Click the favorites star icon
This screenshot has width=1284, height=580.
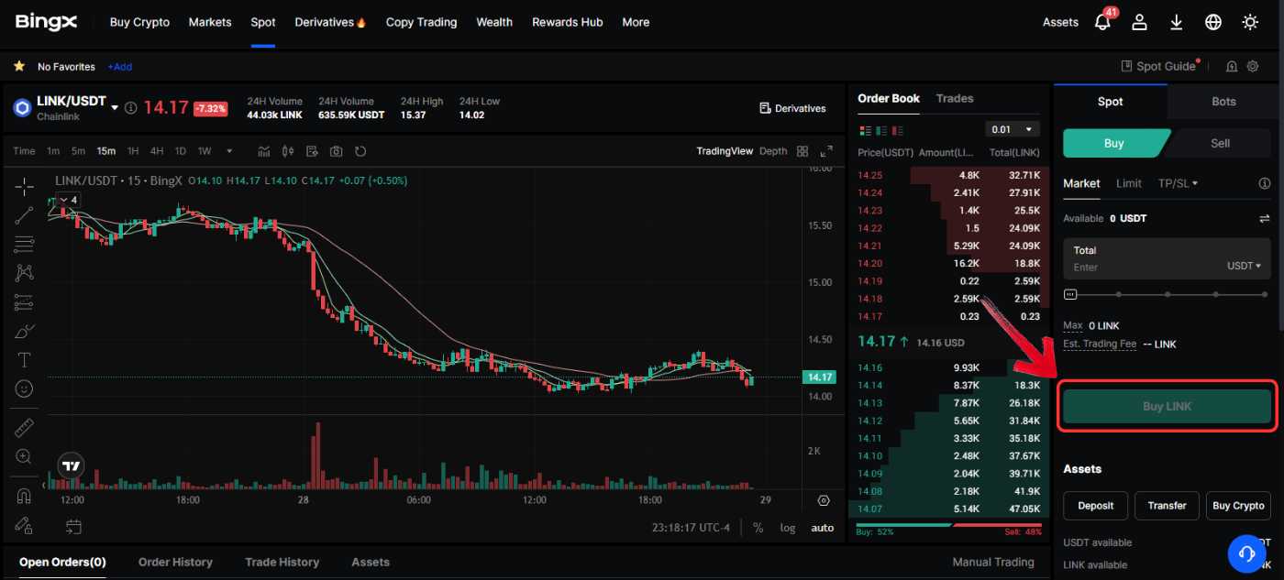(19, 66)
